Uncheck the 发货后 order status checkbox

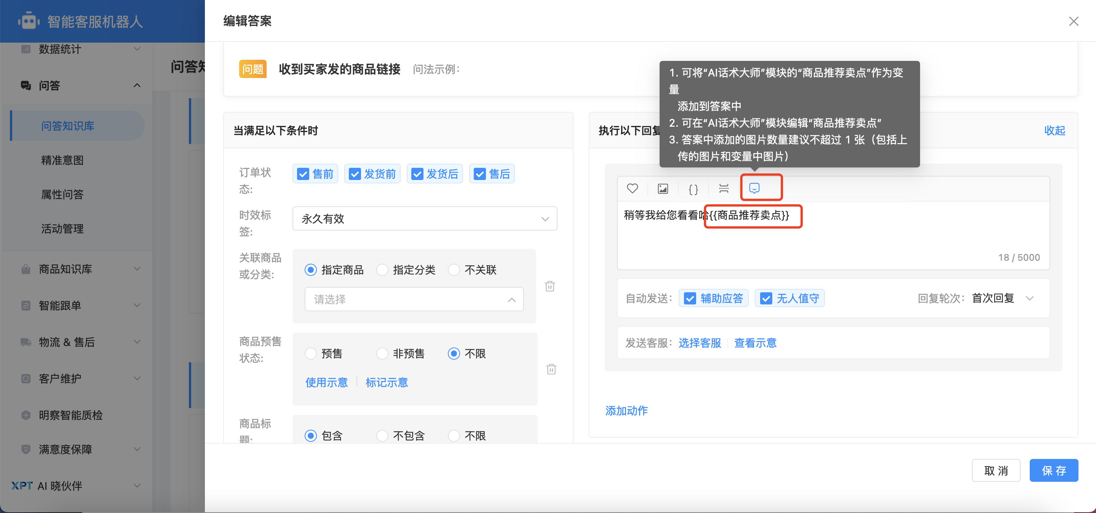pos(417,174)
